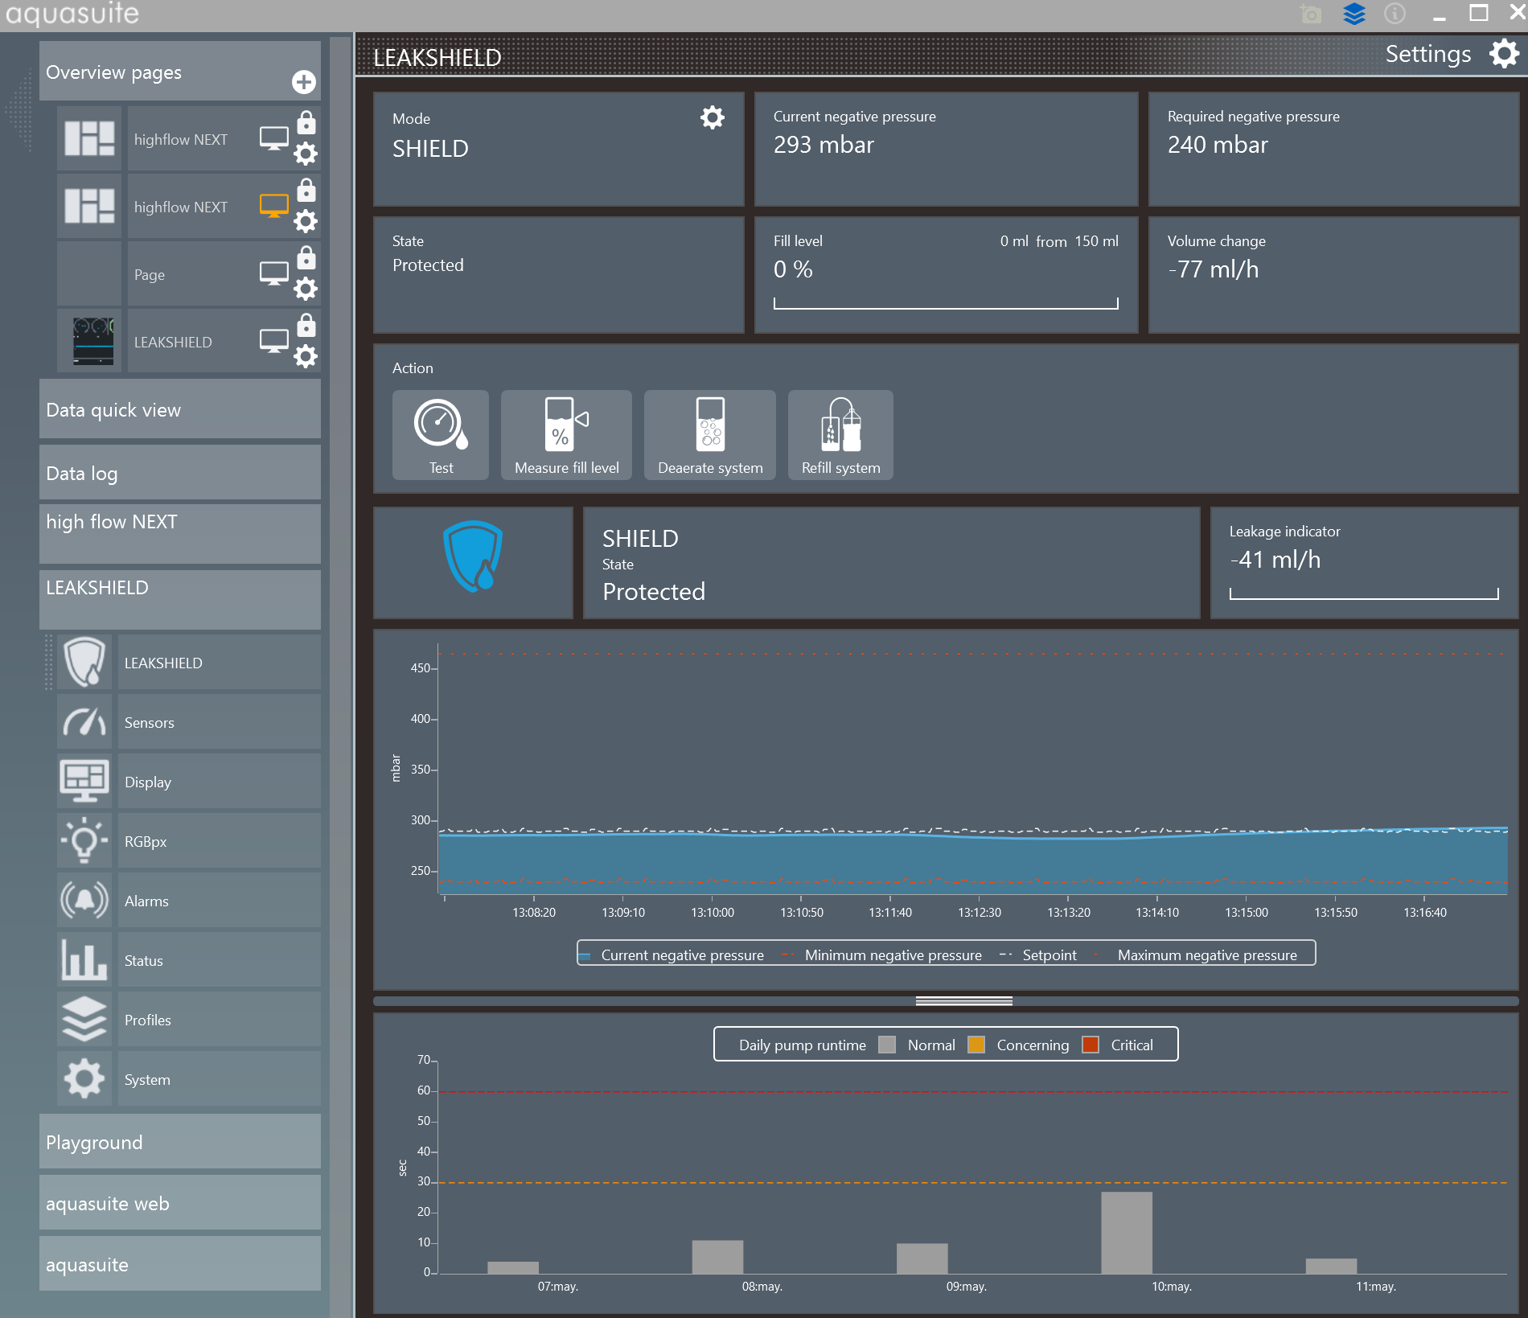Image resolution: width=1528 pixels, height=1318 pixels.
Task: Expand aquasuite section at bottom
Action: point(180,1264)
